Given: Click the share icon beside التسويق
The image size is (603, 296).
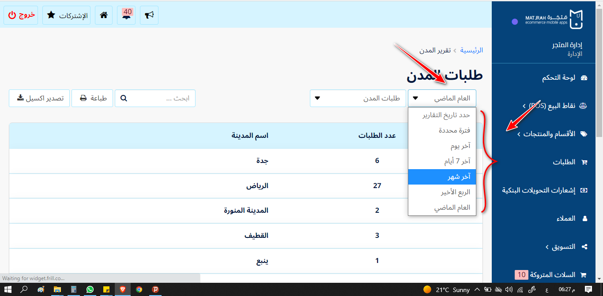Looking at the screenshot, I should pyautogui.click(x=584, y=247).
